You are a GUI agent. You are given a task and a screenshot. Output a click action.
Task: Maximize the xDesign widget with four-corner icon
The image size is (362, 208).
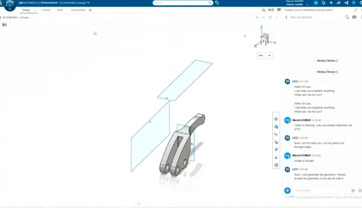point(270,18)
